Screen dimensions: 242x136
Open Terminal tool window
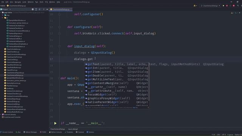[80, 132]
